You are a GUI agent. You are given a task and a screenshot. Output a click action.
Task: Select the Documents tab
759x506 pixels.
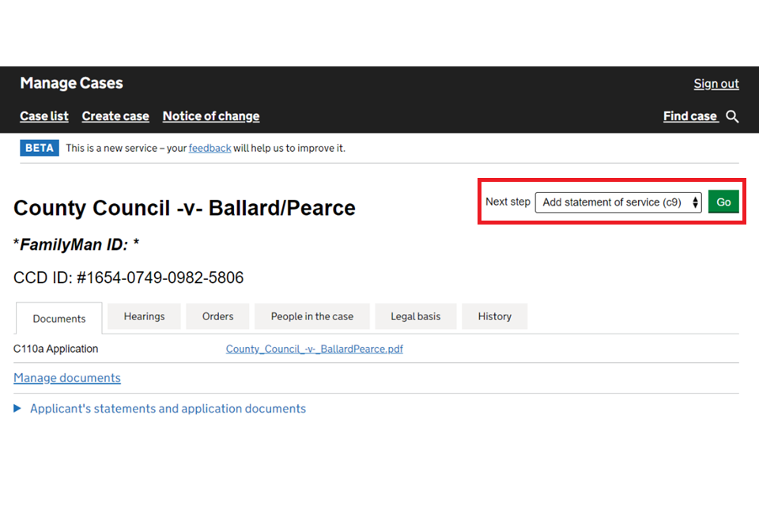click(59, 319)
